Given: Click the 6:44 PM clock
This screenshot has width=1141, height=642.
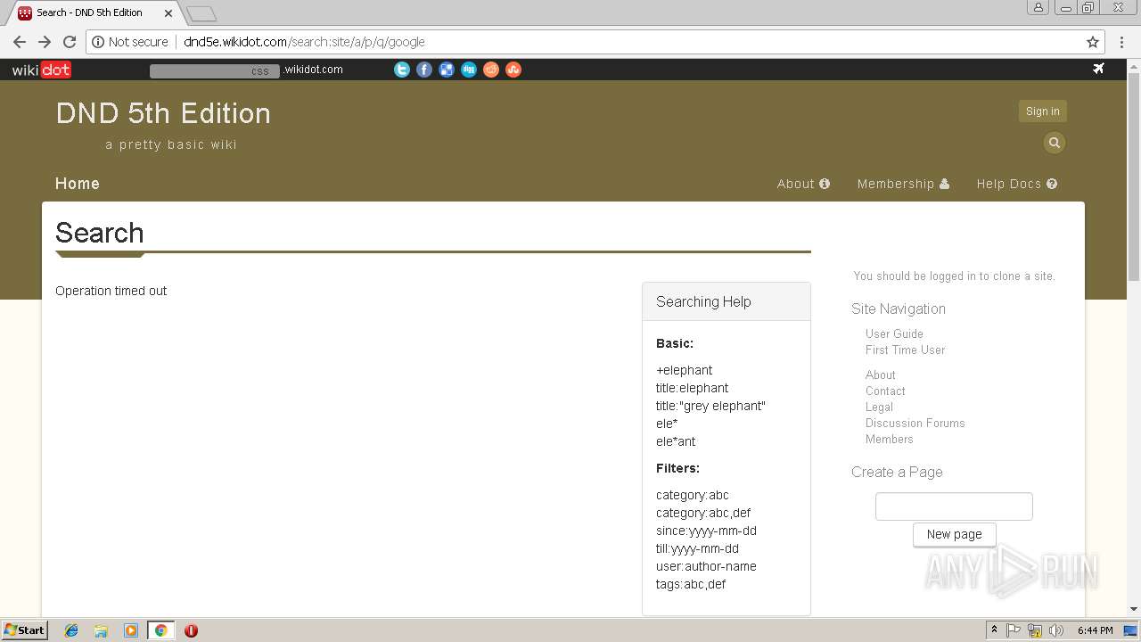Looking at the screenshot, I should coord(1095,630).
